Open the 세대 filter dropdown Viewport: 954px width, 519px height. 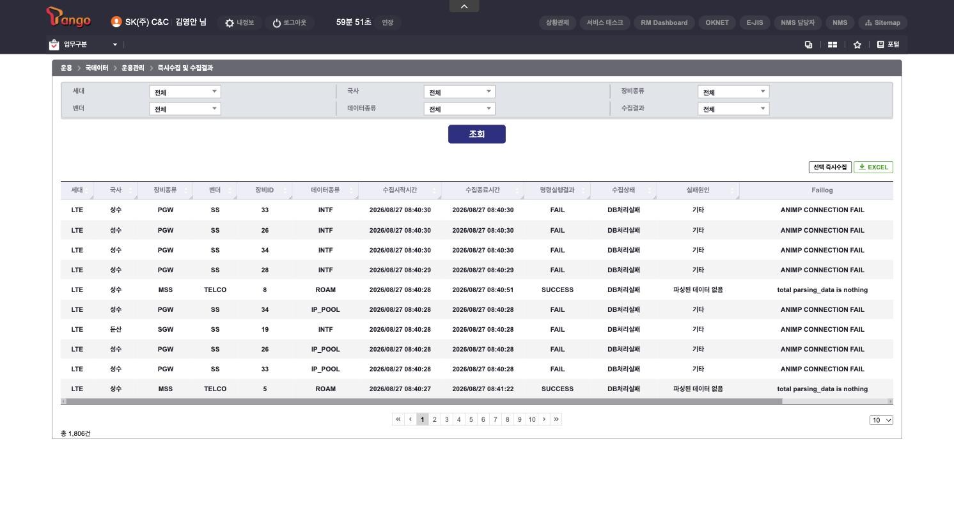pos(185,92)
